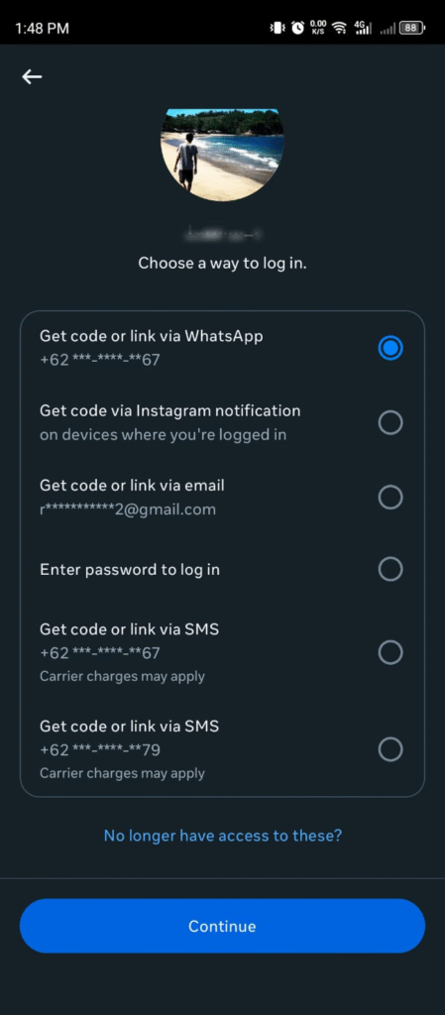Select SMS radio button for number ending 67

click(390, 652)
